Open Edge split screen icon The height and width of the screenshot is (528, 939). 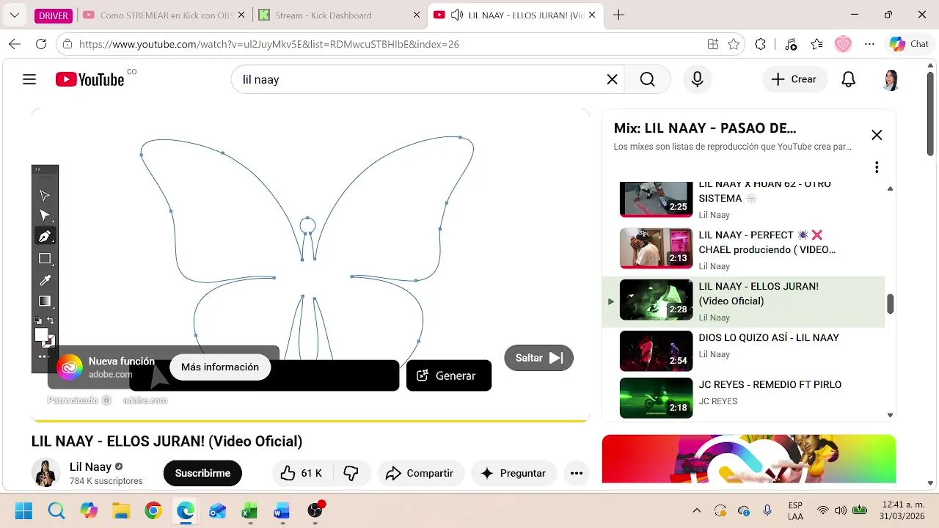click(713, 44)
